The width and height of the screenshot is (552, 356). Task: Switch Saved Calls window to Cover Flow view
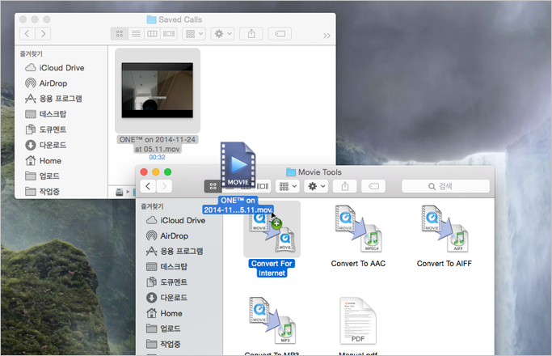pos(169,34)
